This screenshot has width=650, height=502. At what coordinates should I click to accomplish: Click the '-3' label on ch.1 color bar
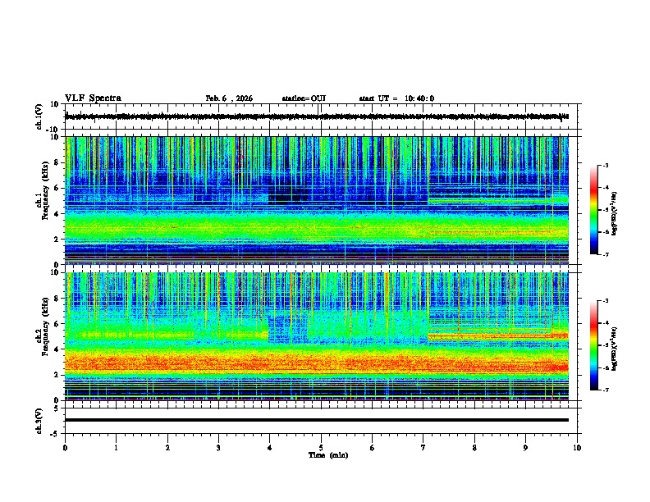605,165
